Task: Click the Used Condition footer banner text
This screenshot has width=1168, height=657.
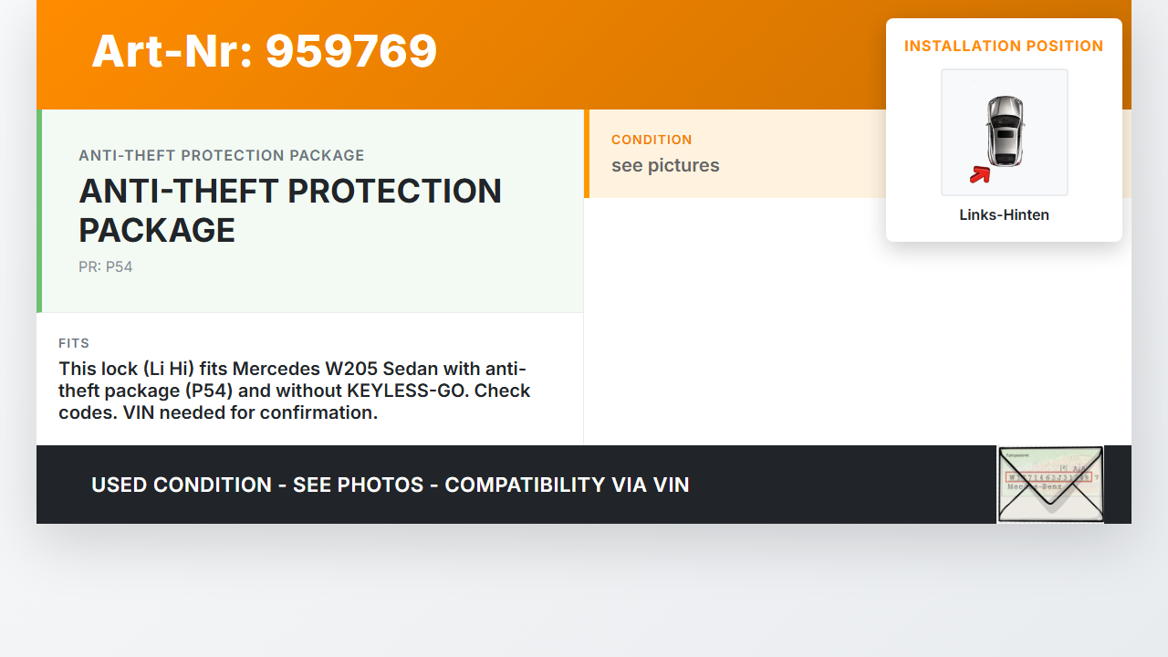Action: click(x=391, y=485)
